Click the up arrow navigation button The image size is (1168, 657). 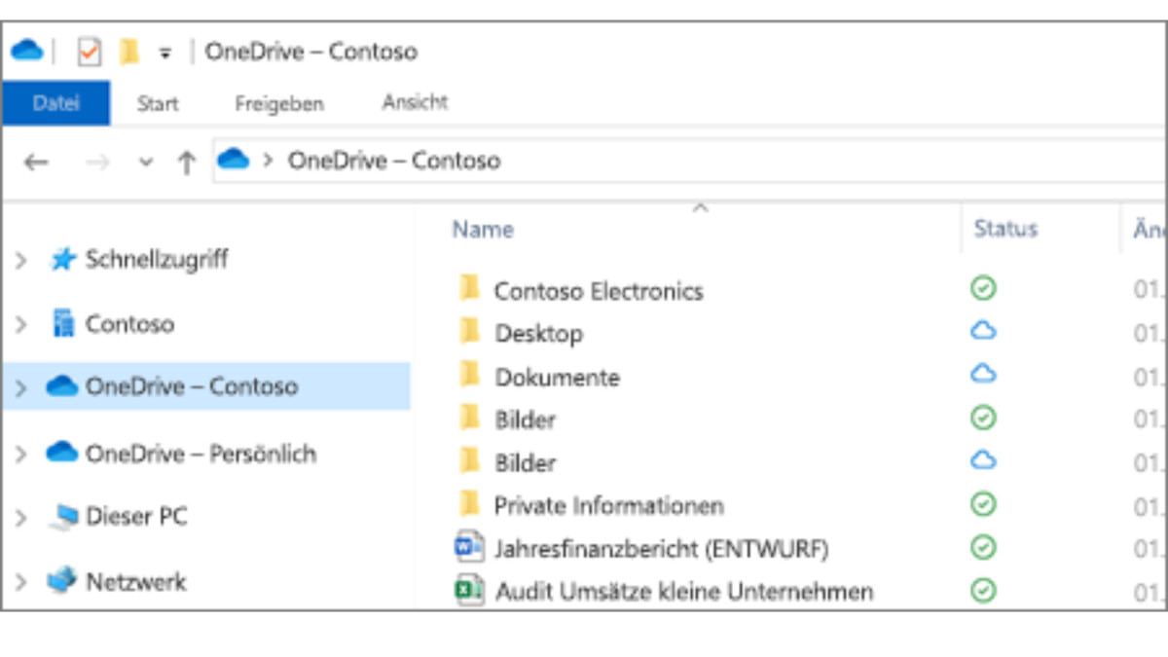(x=186, y=161)
